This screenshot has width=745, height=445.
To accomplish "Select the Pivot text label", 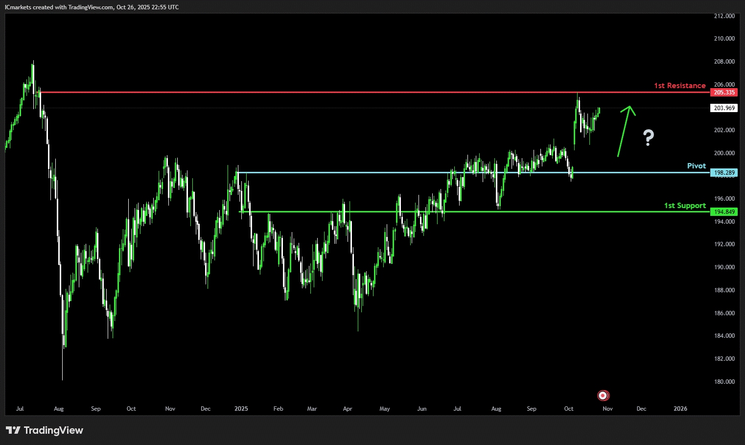I will (696, 166).
